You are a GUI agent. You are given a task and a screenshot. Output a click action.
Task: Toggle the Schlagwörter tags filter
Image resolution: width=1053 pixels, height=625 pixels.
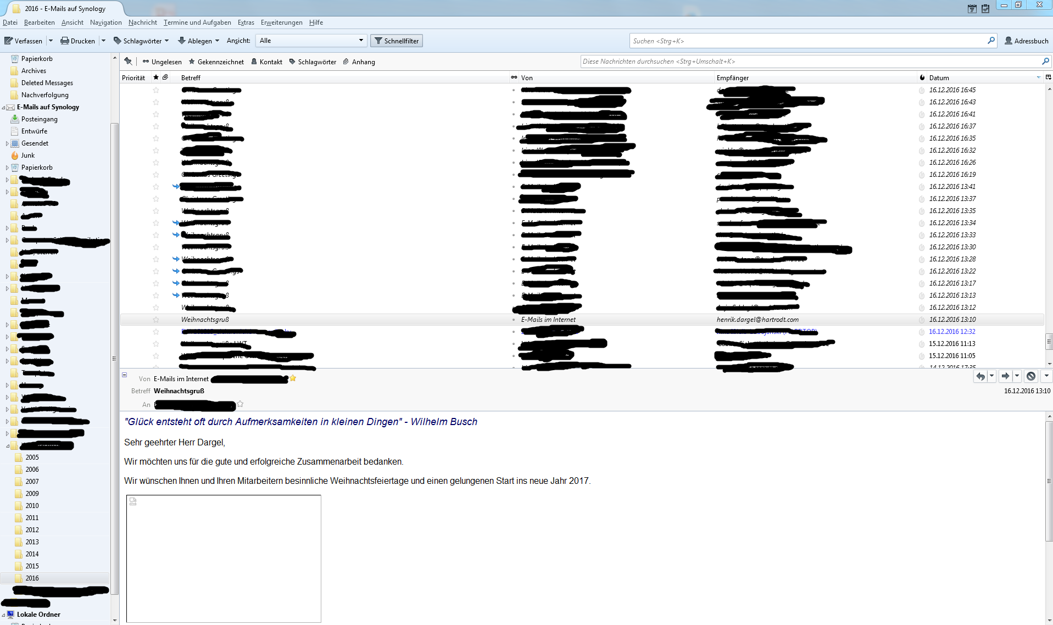312,62
